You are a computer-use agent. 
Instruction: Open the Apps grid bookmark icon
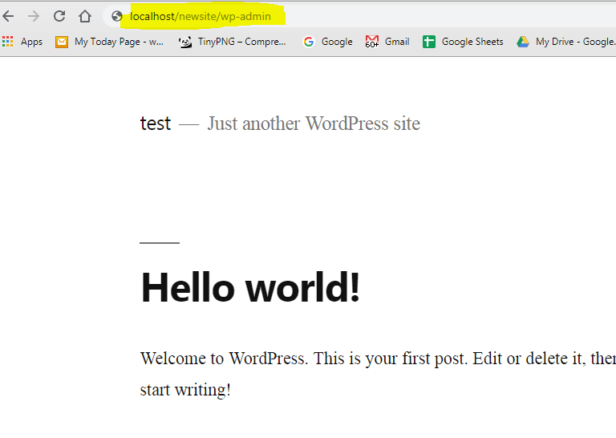(7, 41)
